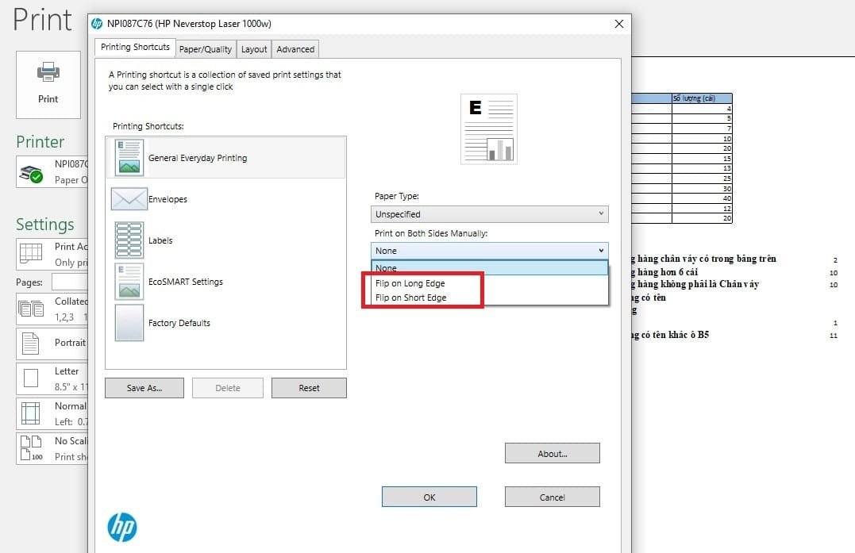This screenshot has width=855, height=553.
Task: Click the large Print button icon
Action: click(48, 84)
